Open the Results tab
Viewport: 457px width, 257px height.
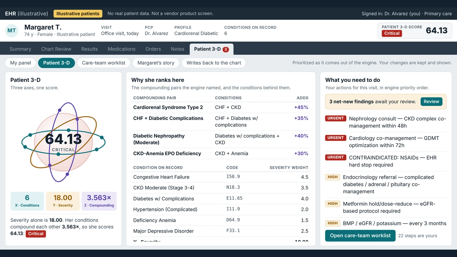tap(89, 49)
